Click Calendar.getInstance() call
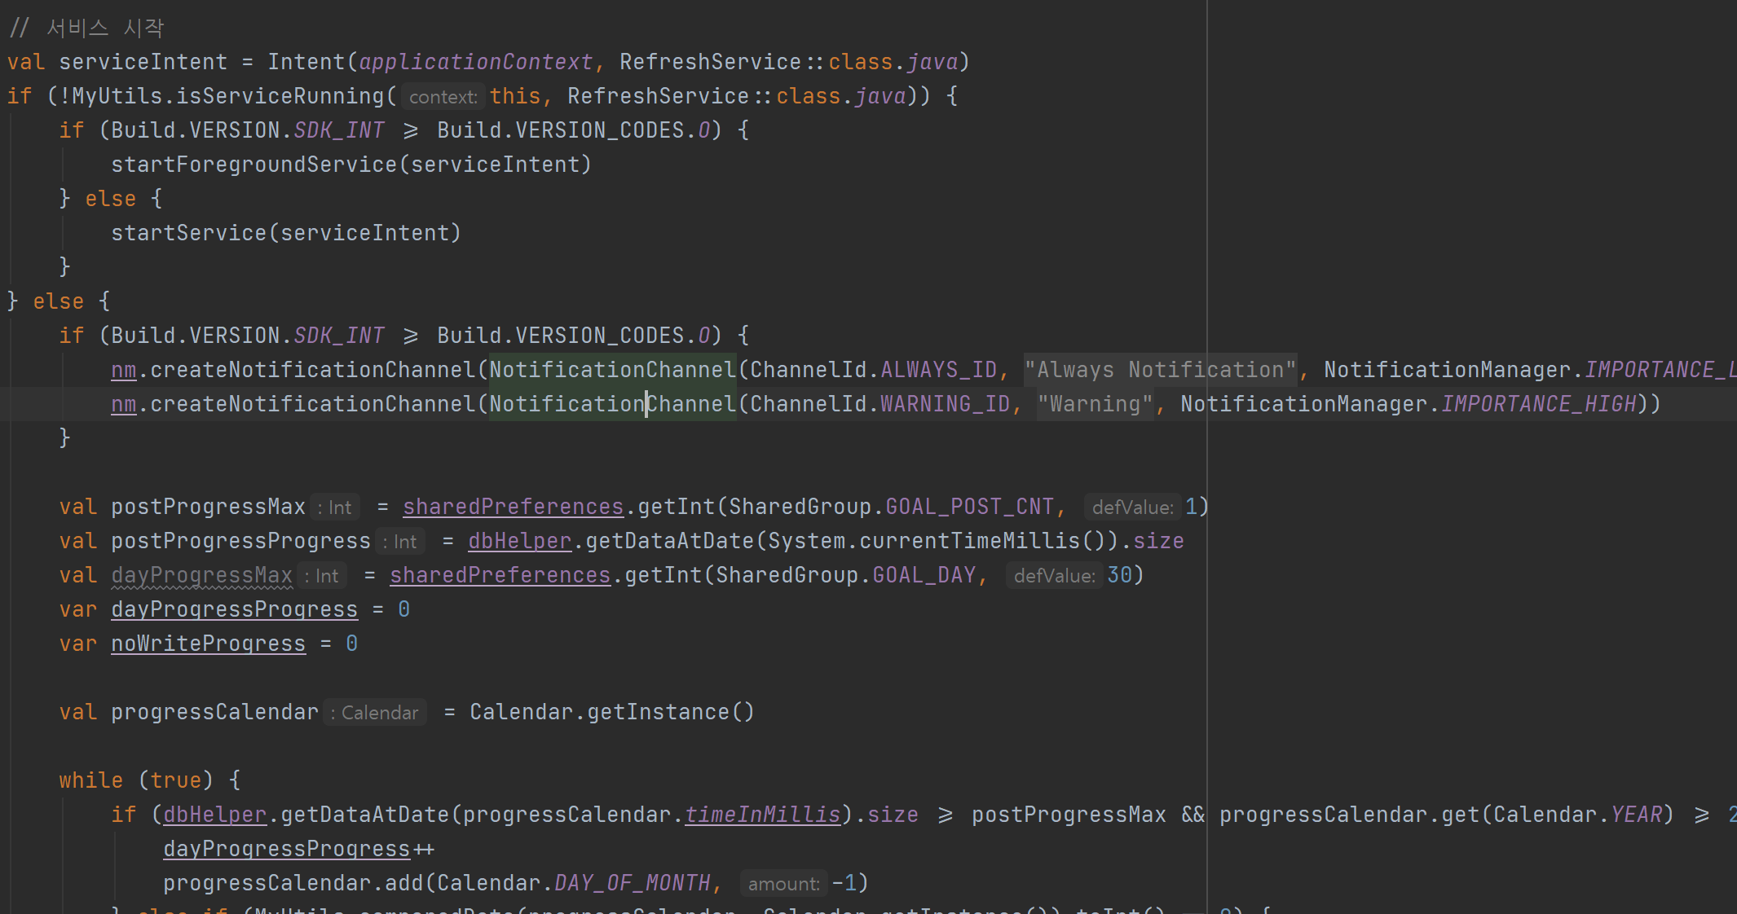This screenshot has width=1737, height=914. 611,713
